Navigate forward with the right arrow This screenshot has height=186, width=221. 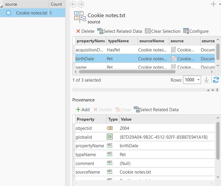click(81, 4)
